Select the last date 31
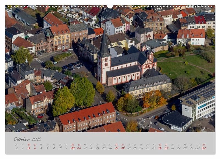 coord(204,148)
